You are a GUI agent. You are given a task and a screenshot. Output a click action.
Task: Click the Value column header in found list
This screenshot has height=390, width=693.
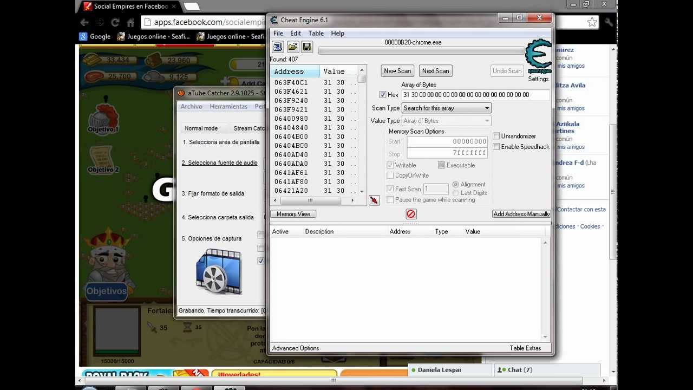tap(338, 71)
